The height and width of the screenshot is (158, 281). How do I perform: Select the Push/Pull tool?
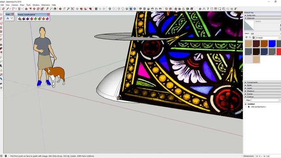(x=26, y=9)
